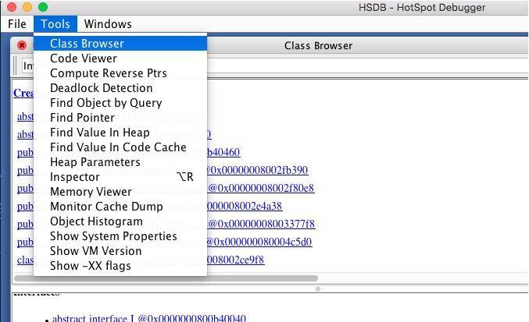Close the Class Browser internal window
Image resolution: width=529 pixels, height=322 pixels.
tap(22, 45)
